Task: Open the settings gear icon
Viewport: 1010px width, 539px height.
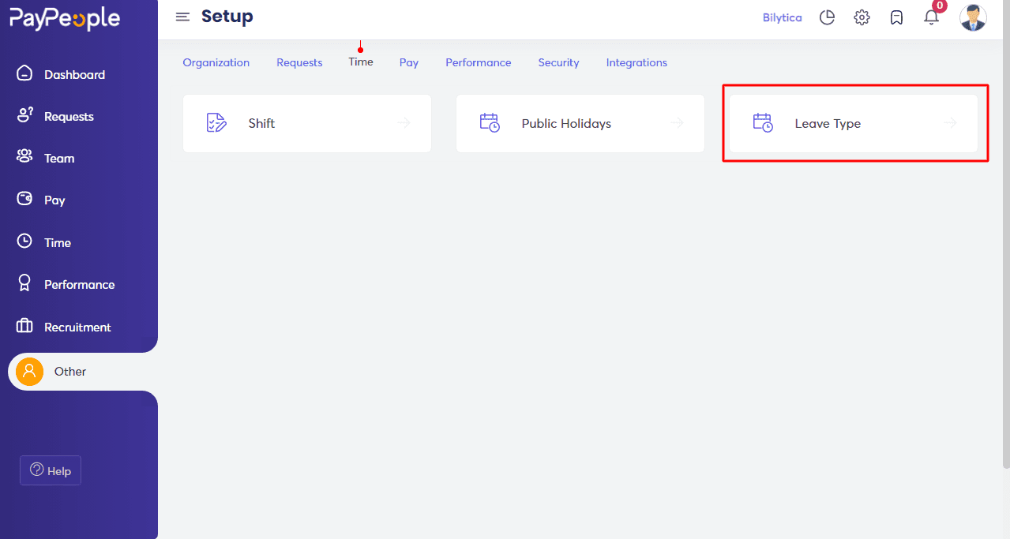Action: 862,17
